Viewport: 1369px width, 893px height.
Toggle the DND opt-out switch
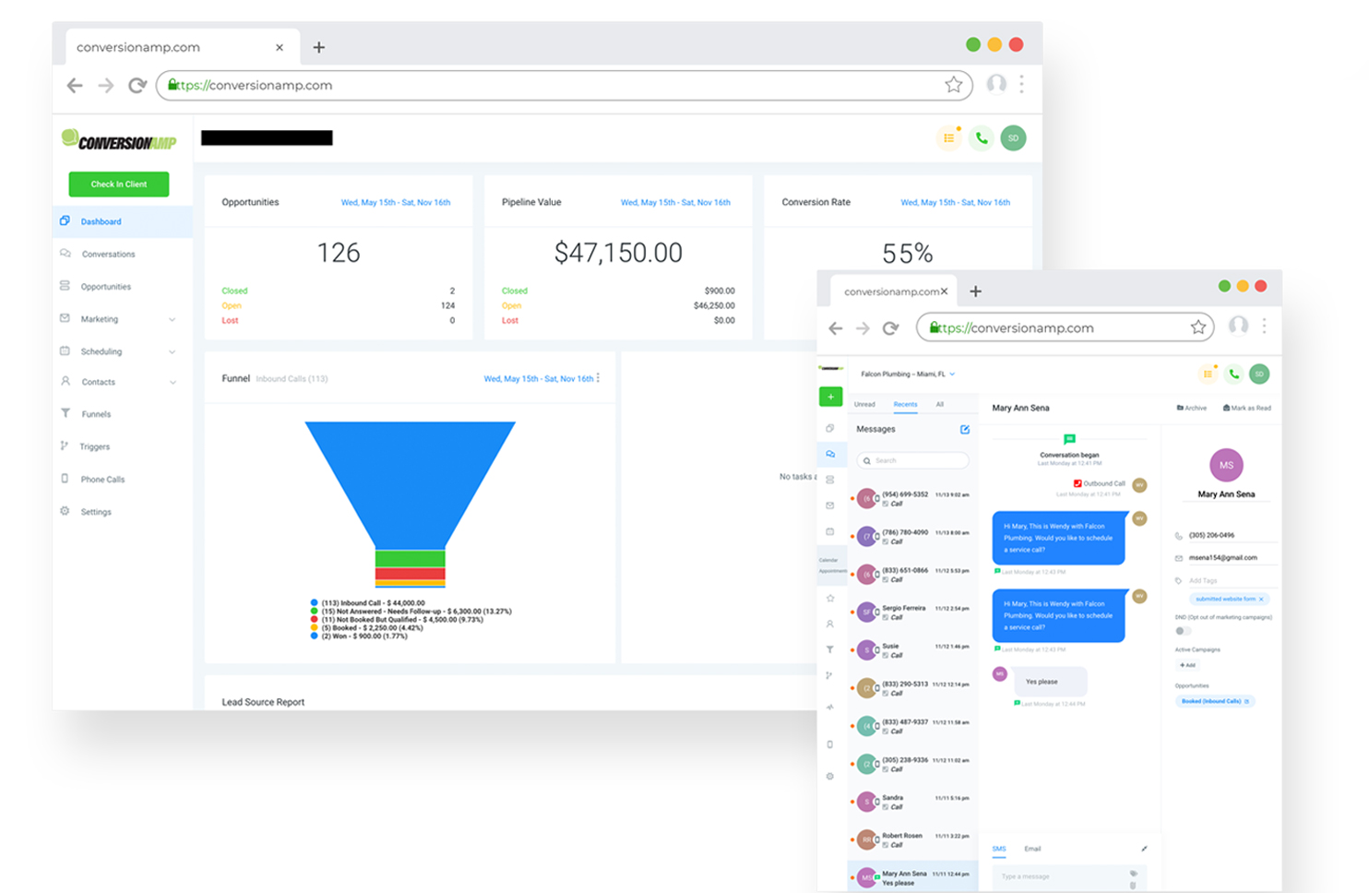[1183, 631]
